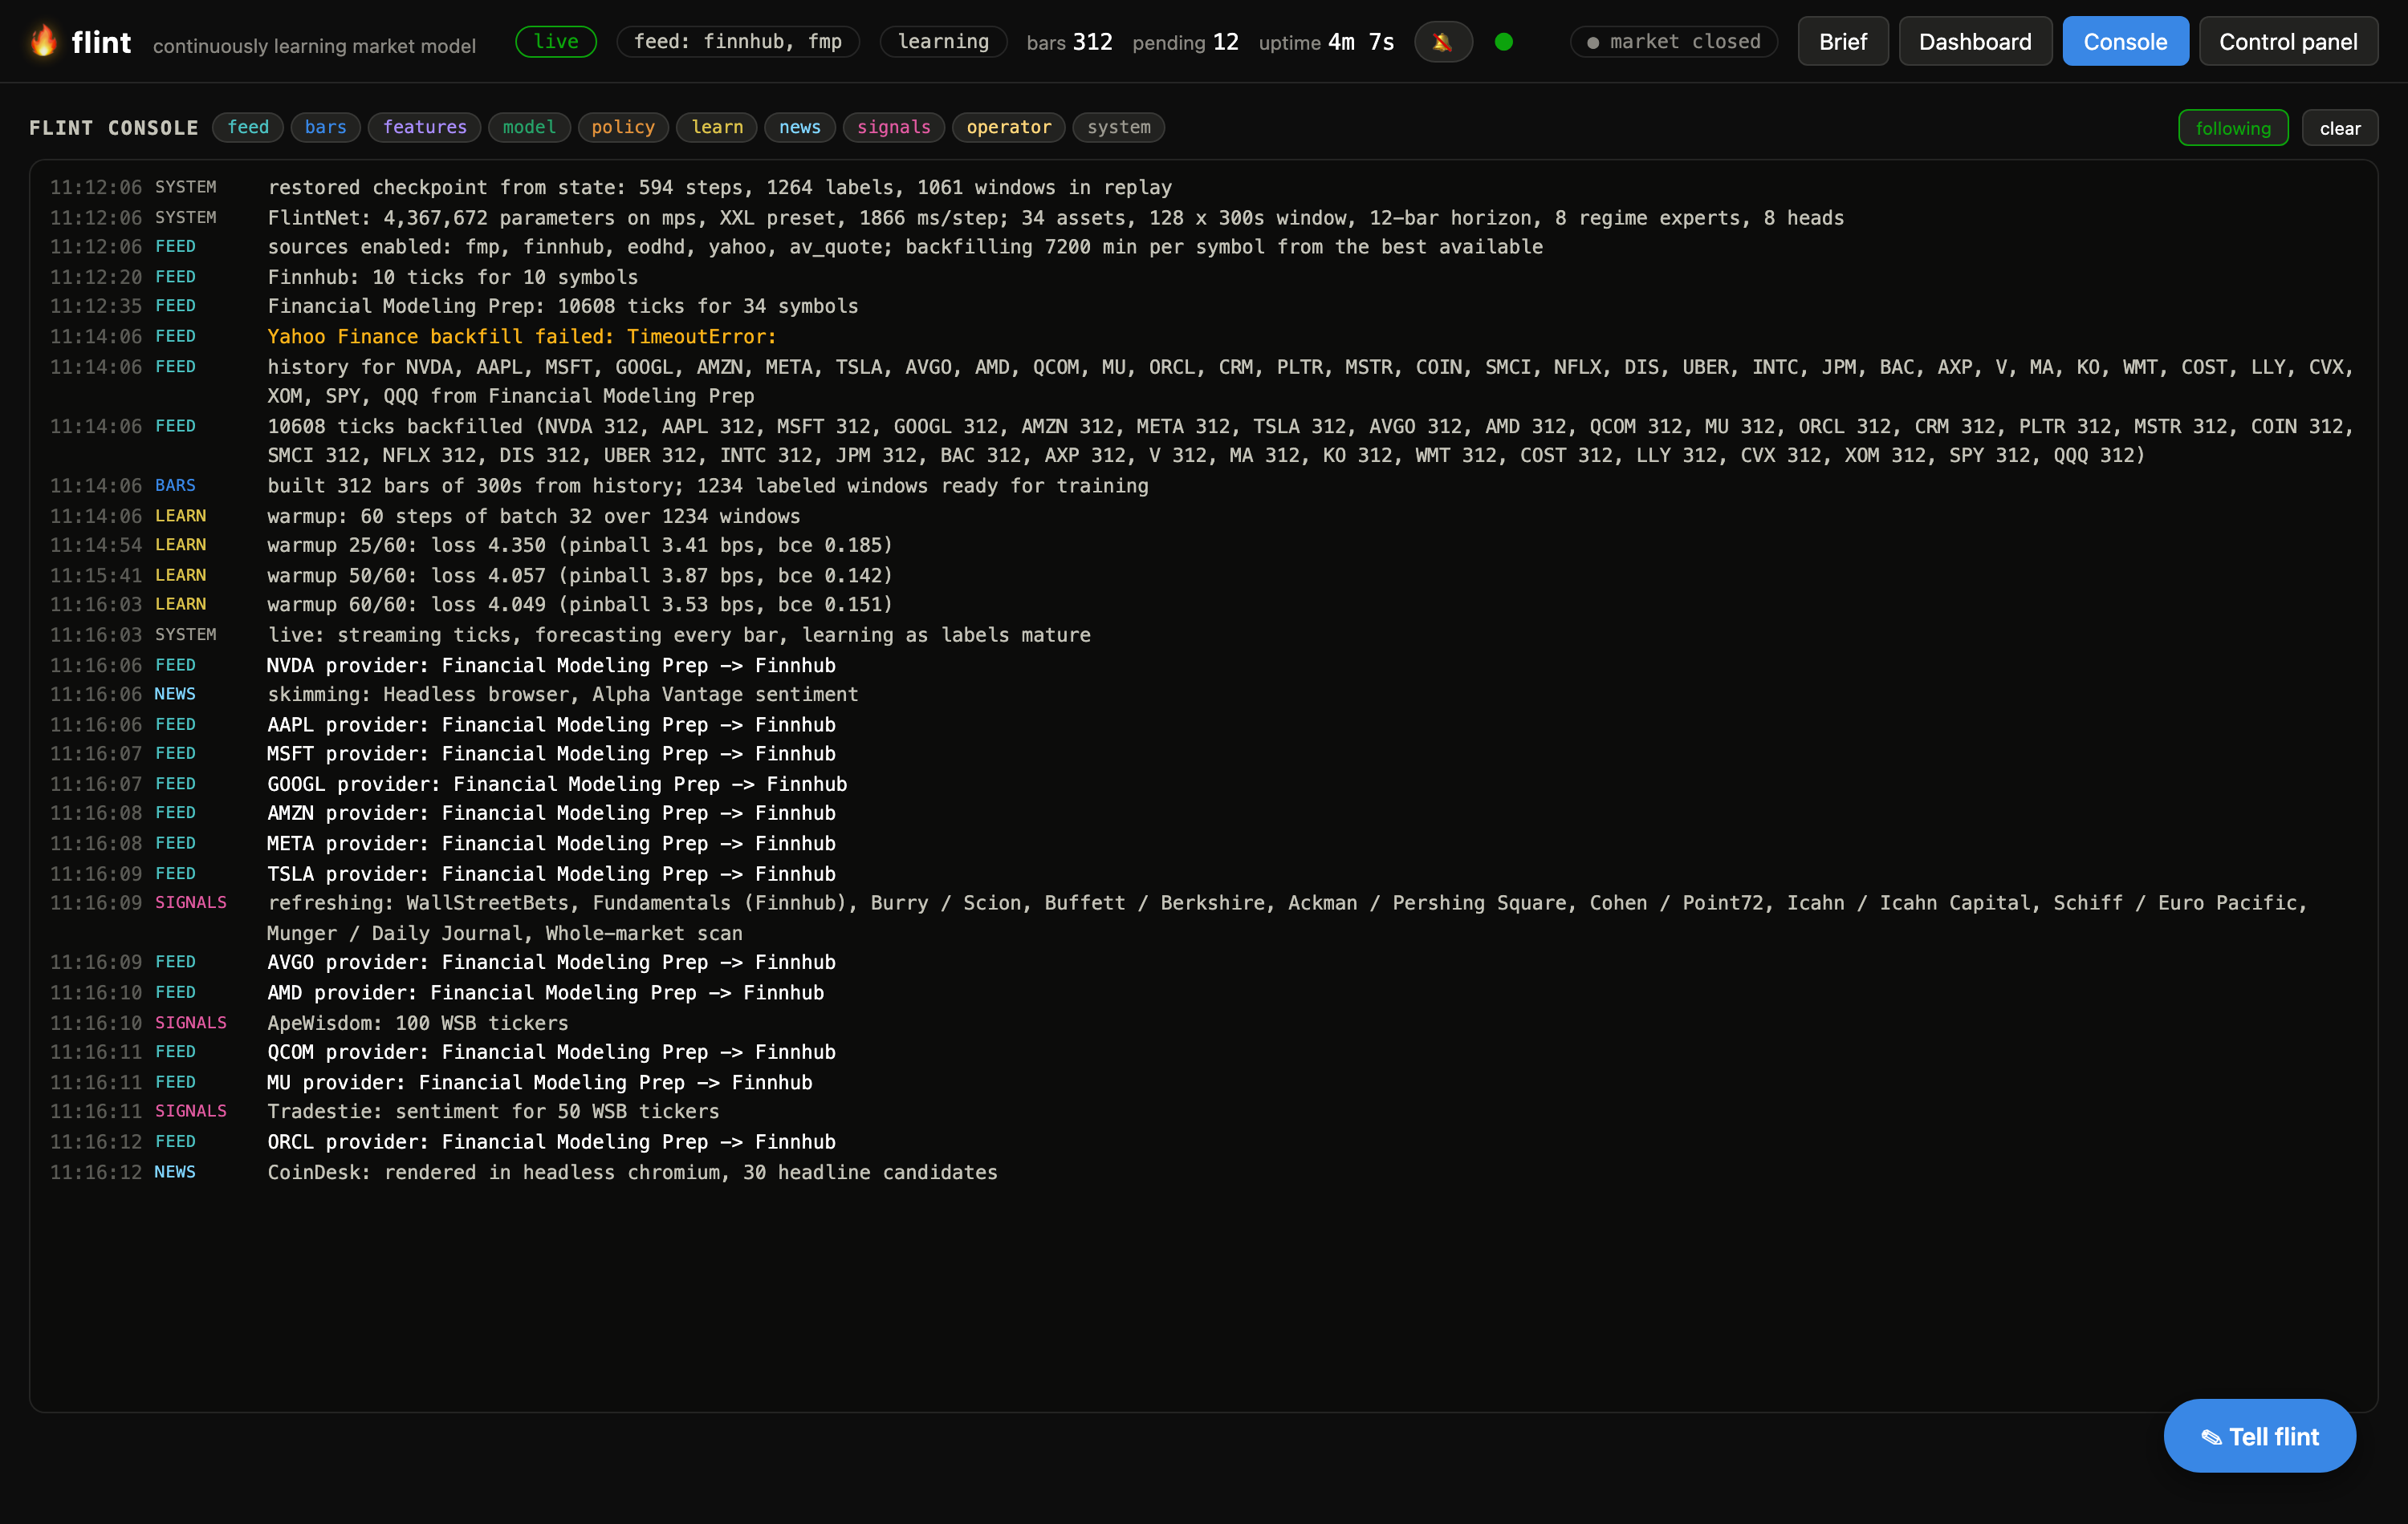Select the warmup: 60 steps of batch line
The image size is (2408, 1524).
1203,516
